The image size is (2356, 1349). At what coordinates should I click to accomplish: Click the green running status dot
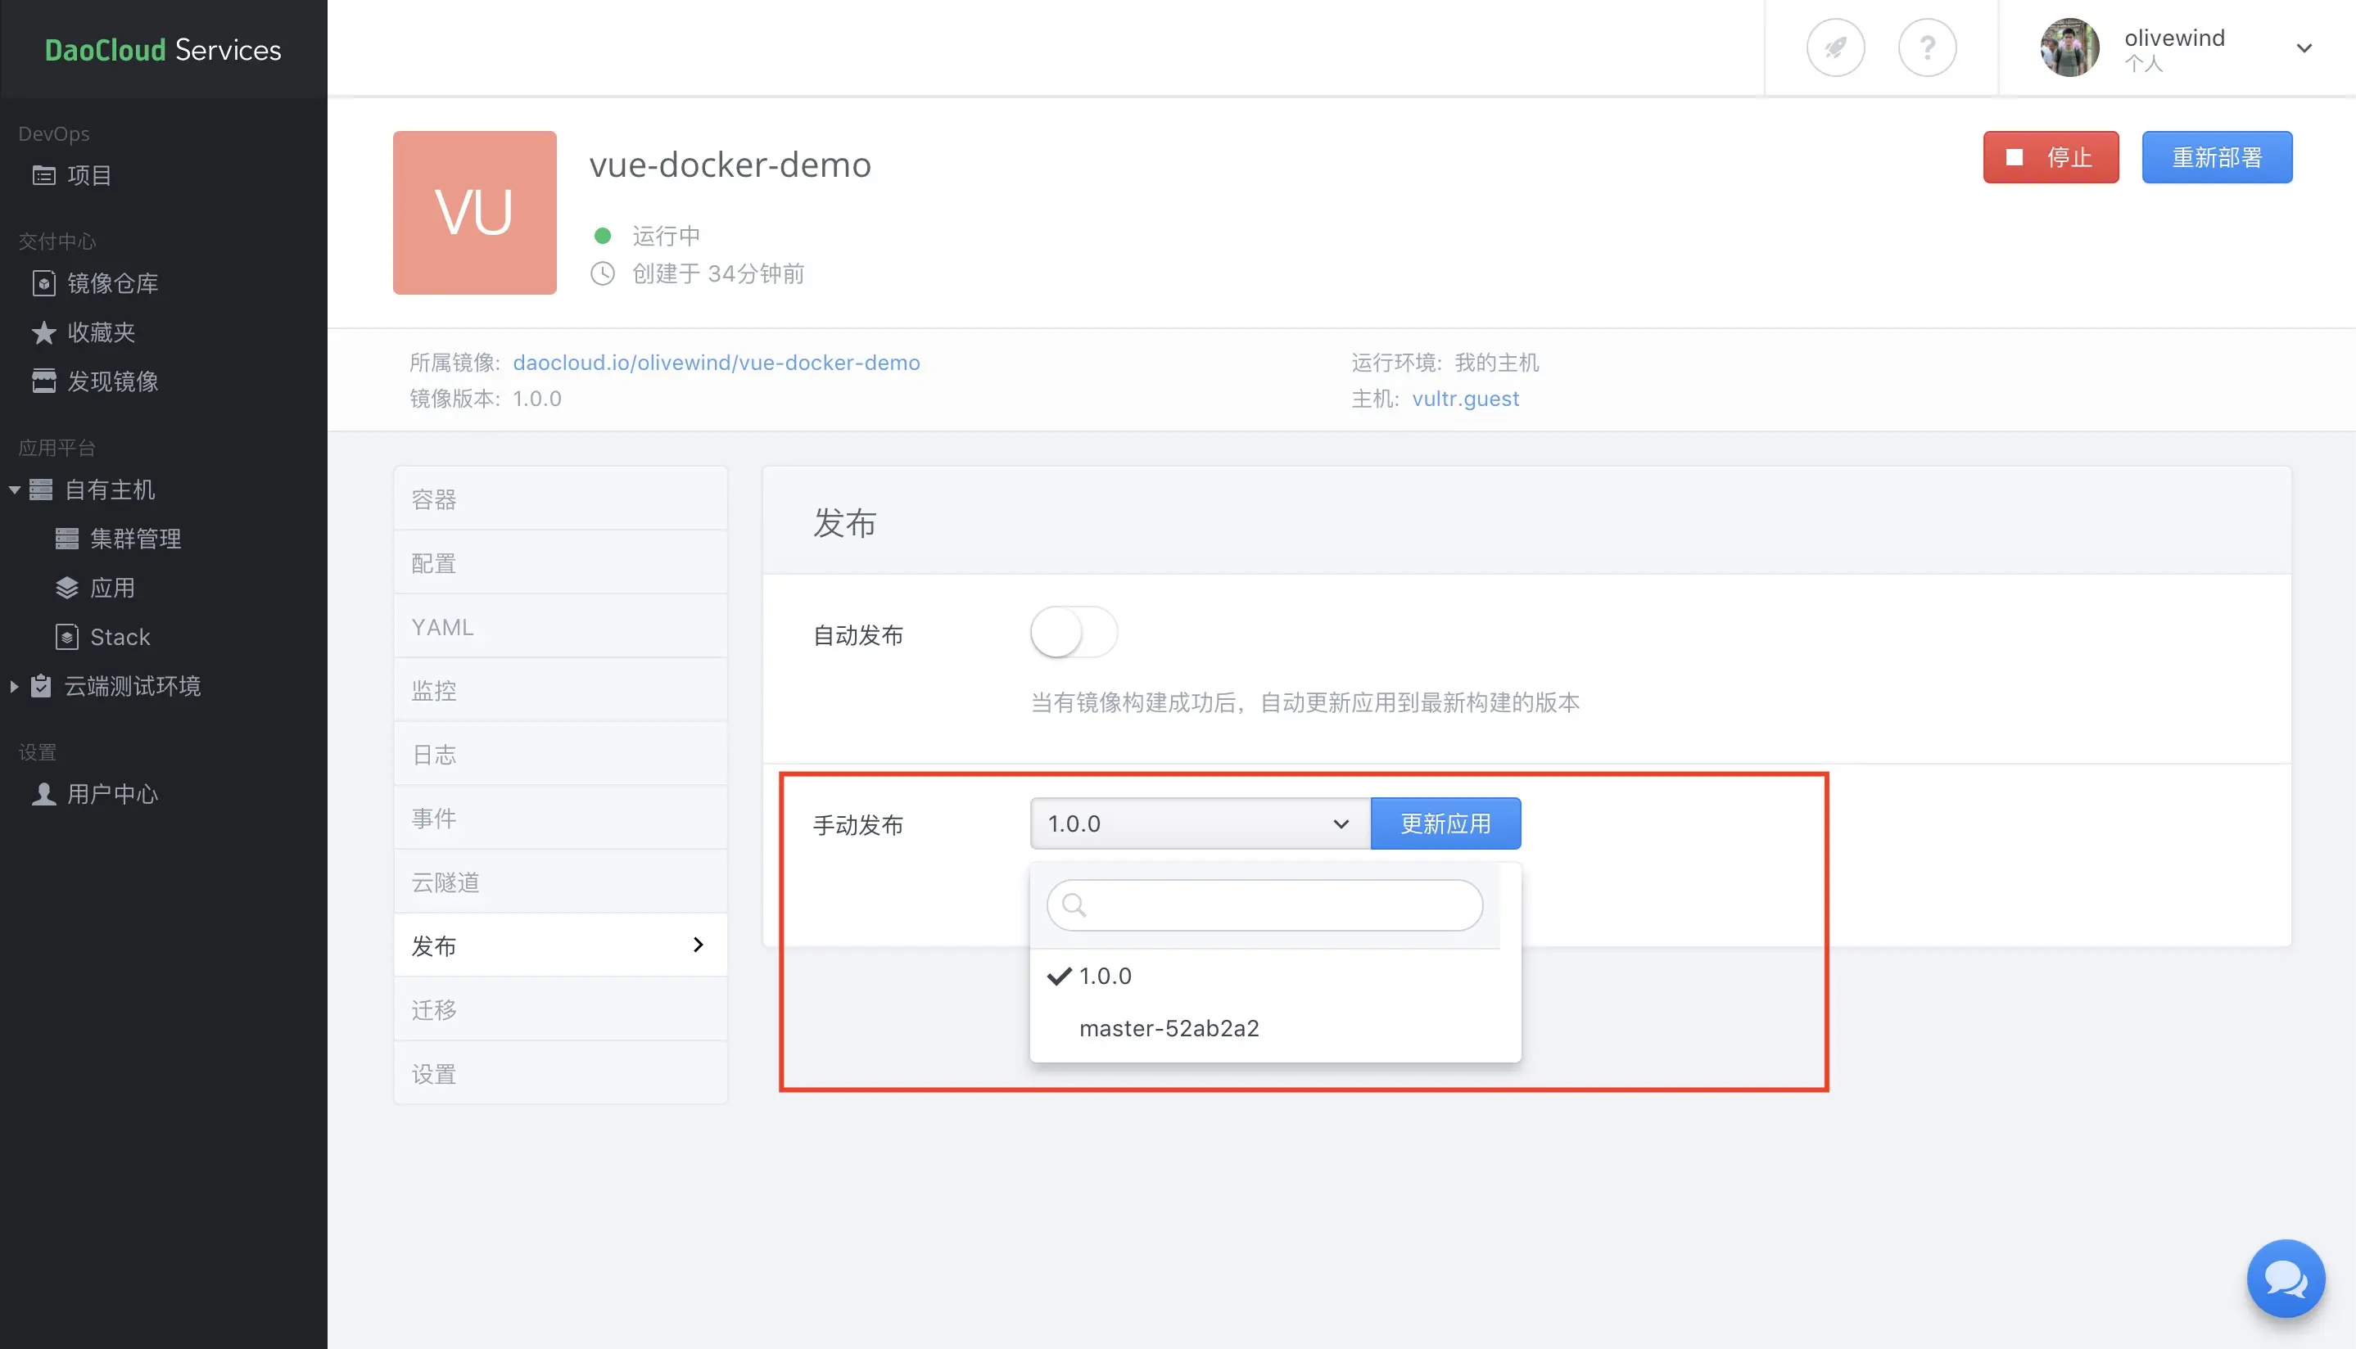pos(603,237)
